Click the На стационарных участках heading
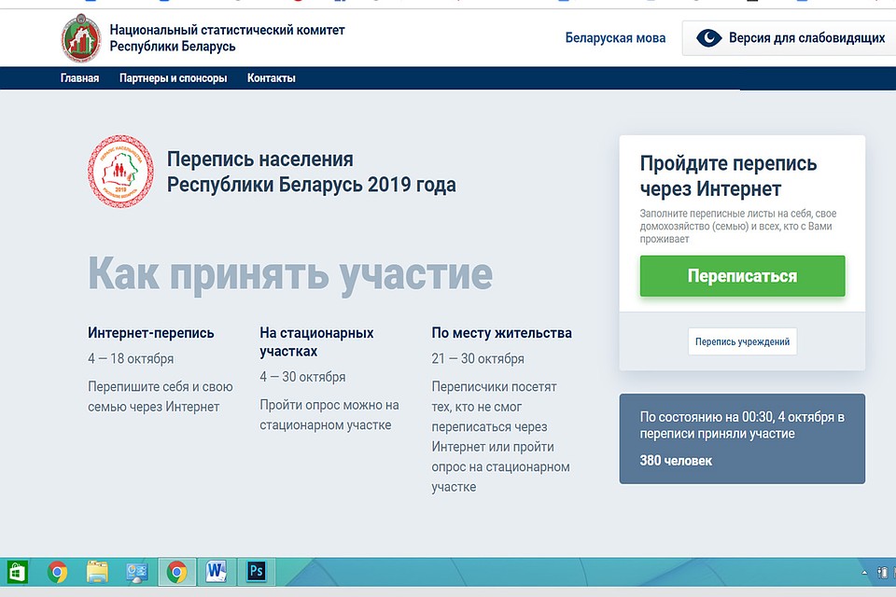 tap(316, 341)
